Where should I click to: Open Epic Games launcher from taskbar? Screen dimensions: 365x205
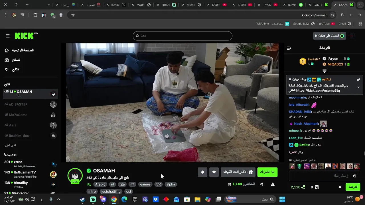tap(135, 199)
